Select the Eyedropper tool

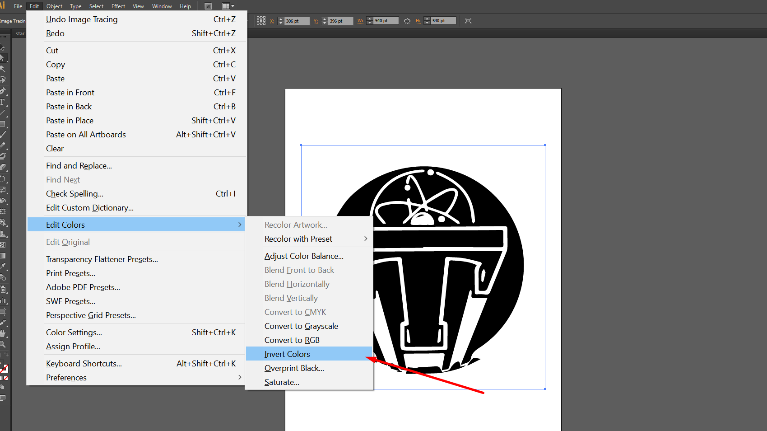pos(3,267)
